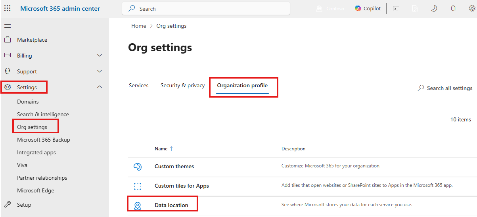This screenshot has height=217, width=477.
Task: Open Custom tiles for Apps setting
Action: click(x=182, y=186)
